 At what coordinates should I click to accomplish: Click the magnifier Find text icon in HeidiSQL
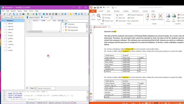[x=82, y=14]
